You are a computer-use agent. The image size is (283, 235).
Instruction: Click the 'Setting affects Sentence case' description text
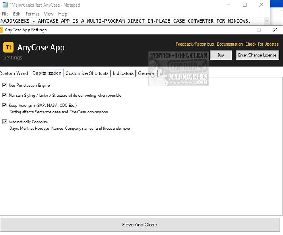click(x=58, y=112)
